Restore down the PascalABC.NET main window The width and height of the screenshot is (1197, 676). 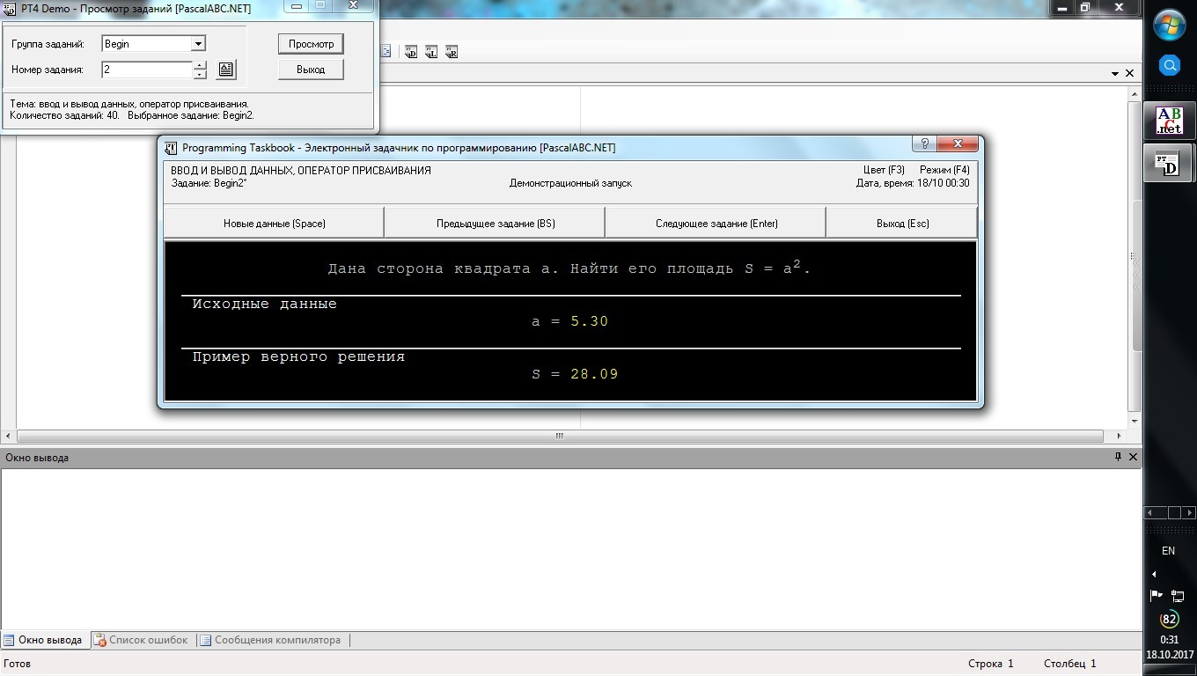tap(1085, 7)
